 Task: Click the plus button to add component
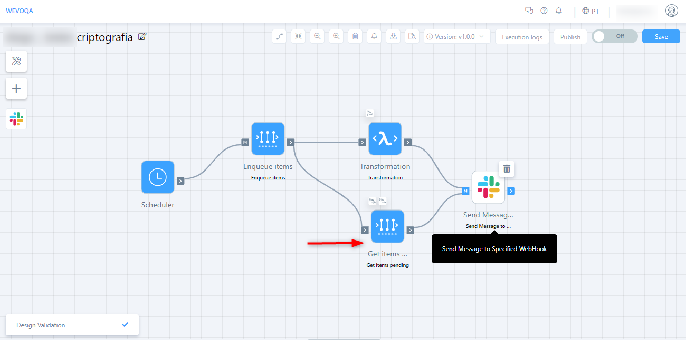click(x=16, y=88)
